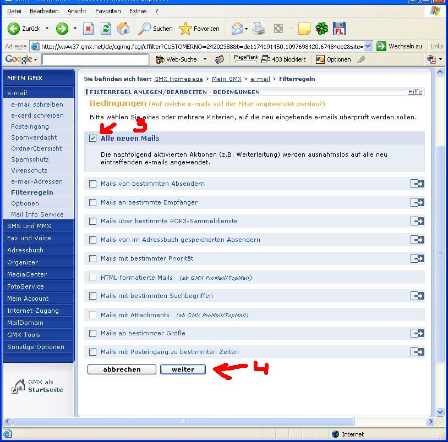The height and width of the screenshot is (442, 448).
Task: Follow the GMX Homepage breadcrumb link
Action: pos(178,79)
